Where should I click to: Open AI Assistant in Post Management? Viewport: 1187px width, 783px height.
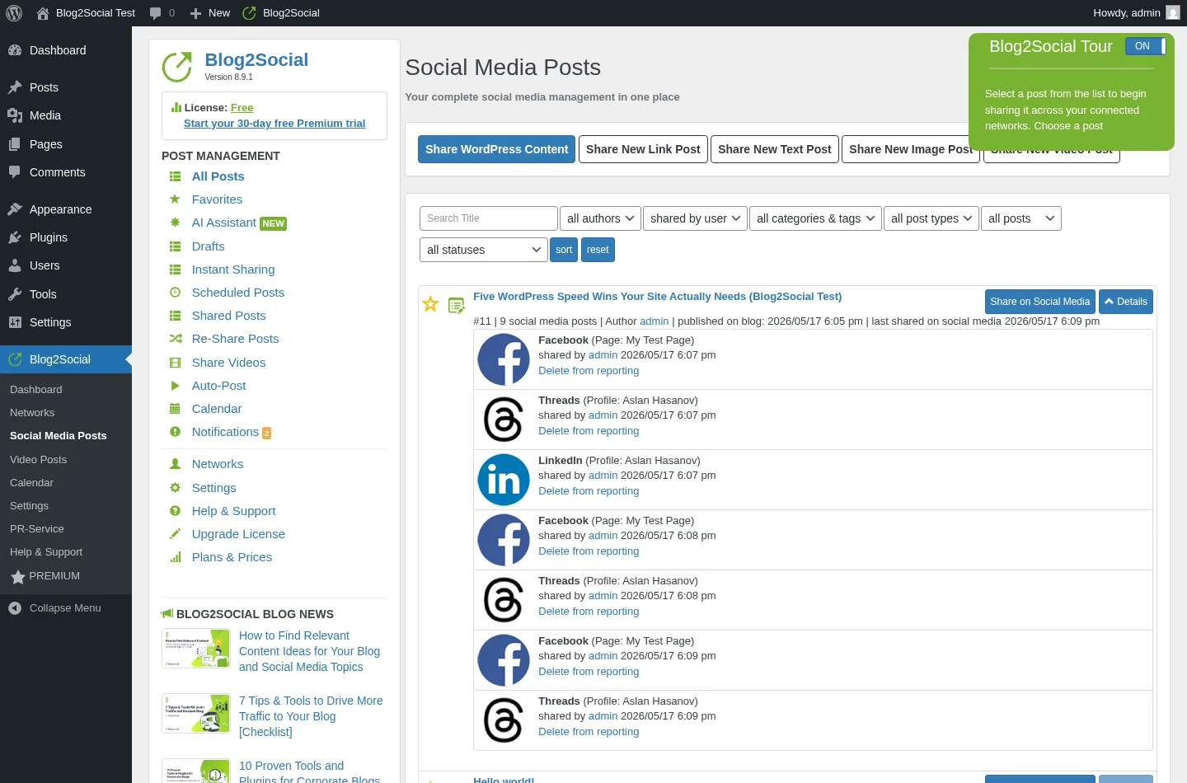pyautogui.click(x=223, y=223)
